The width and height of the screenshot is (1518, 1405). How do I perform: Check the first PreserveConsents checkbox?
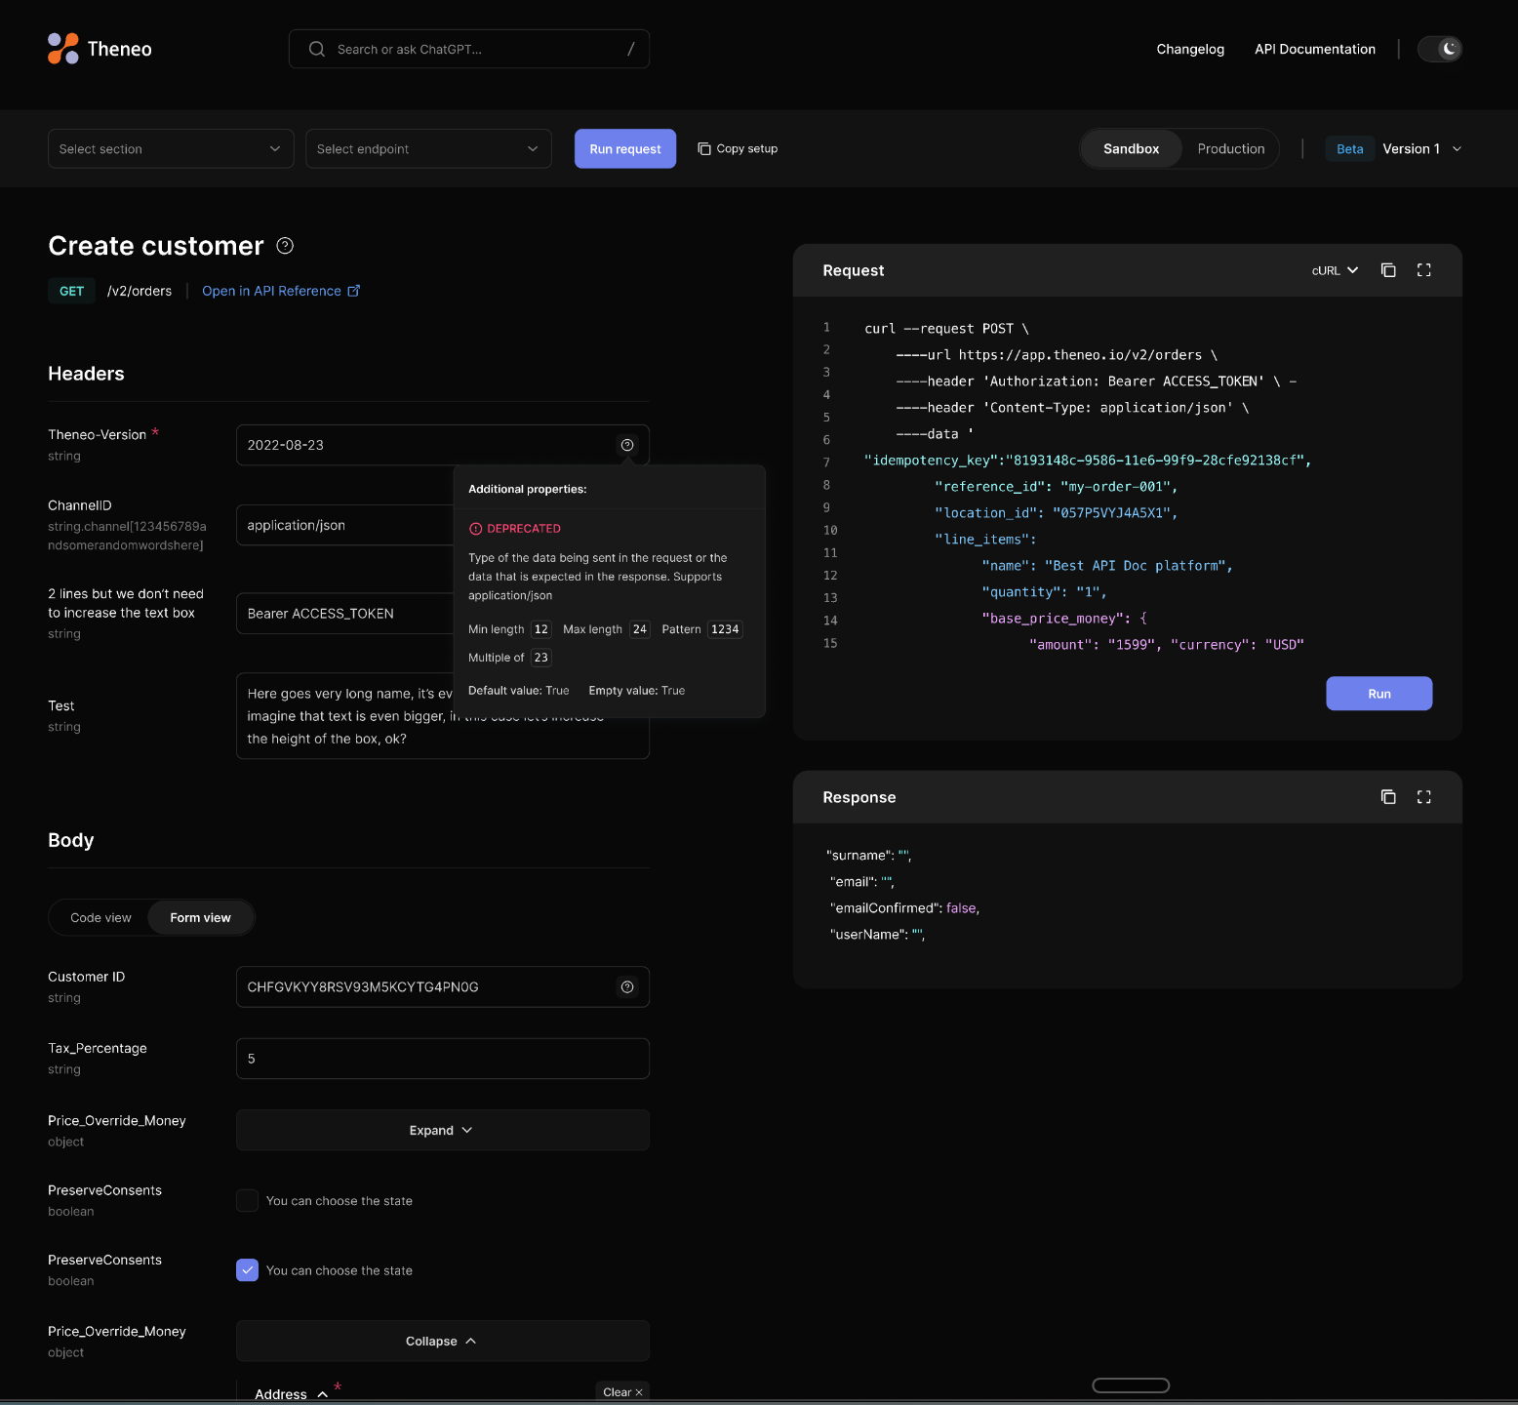pyautogui.click(x=248, y=1200)
